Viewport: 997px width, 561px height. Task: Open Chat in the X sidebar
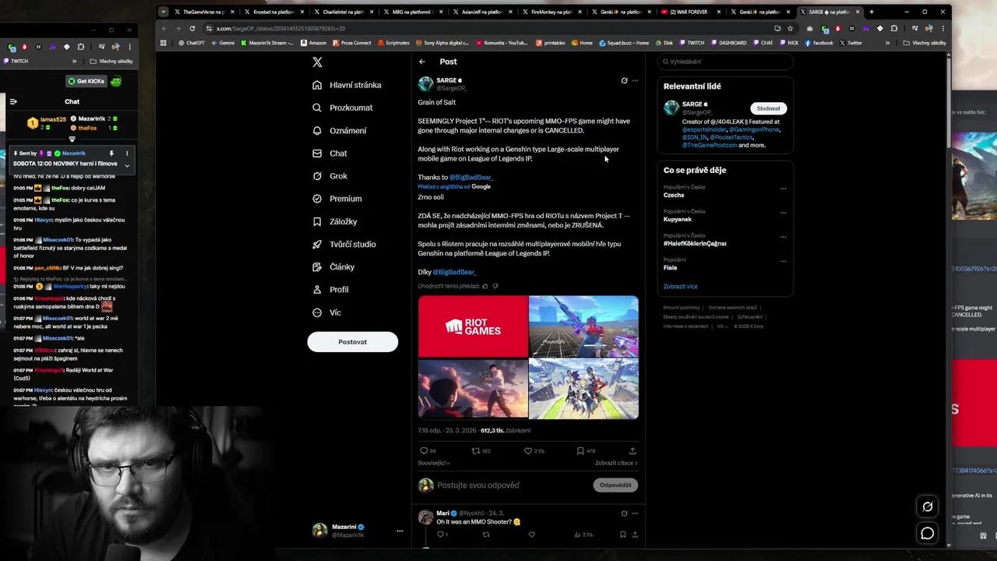click(330, 153)
